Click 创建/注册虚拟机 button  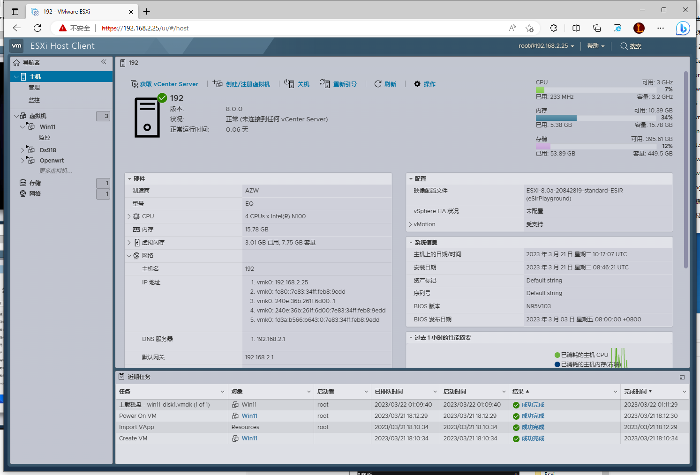241,84
